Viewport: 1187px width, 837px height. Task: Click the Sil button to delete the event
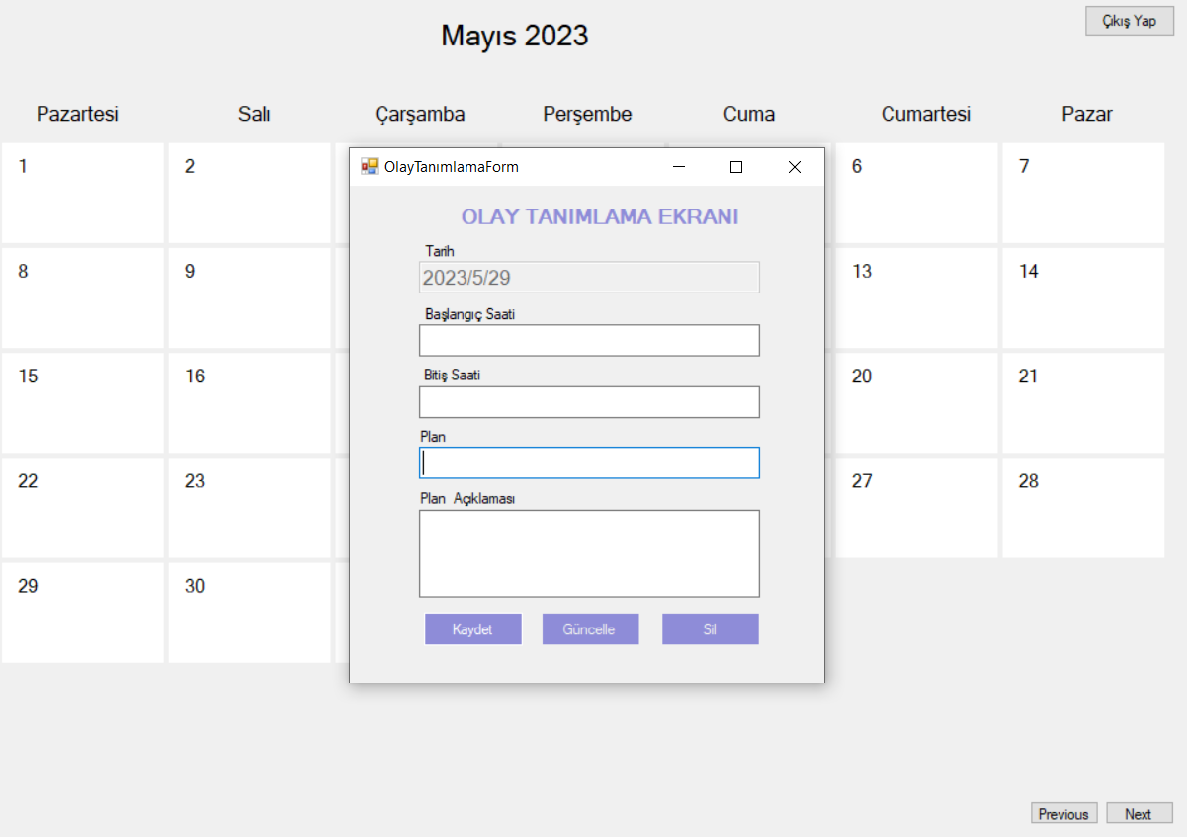tap(710, 628)
